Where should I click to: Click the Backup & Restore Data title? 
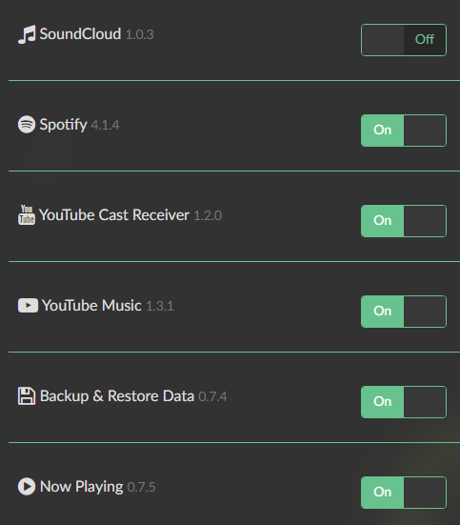coord(117,396)
